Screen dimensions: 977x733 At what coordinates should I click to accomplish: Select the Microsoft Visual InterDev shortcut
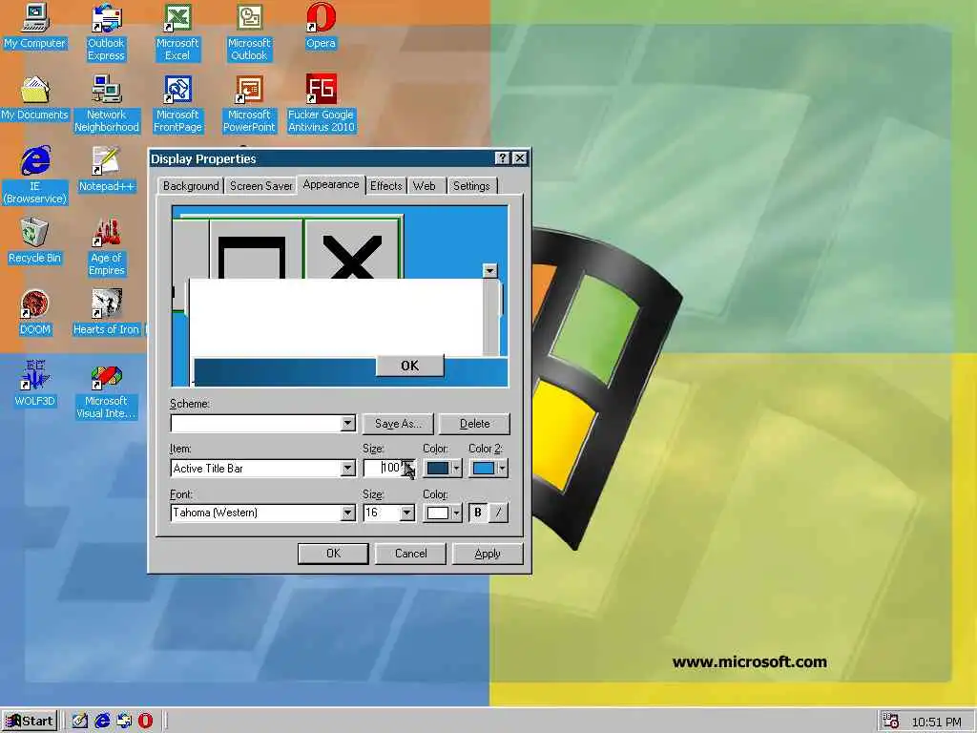[107, 389]
